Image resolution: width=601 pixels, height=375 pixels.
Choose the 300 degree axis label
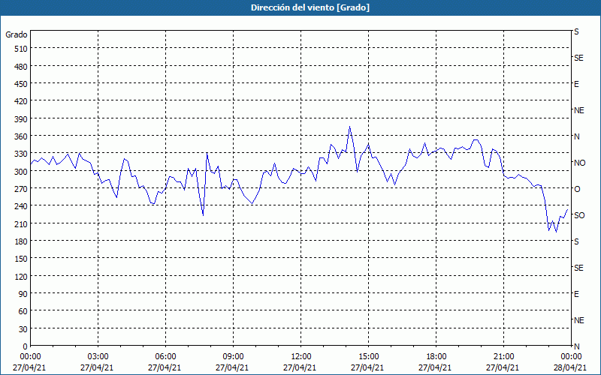21,172
